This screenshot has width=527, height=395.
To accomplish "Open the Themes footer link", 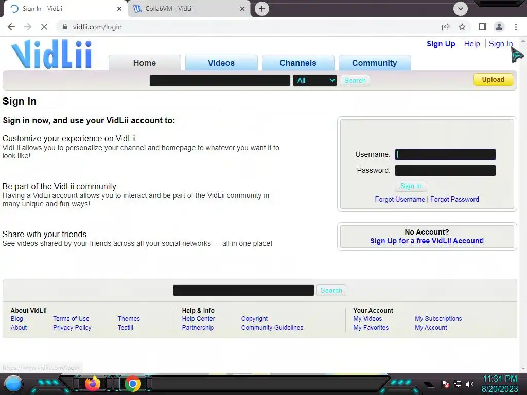I will pyautogui.click(x=129, y=319).
